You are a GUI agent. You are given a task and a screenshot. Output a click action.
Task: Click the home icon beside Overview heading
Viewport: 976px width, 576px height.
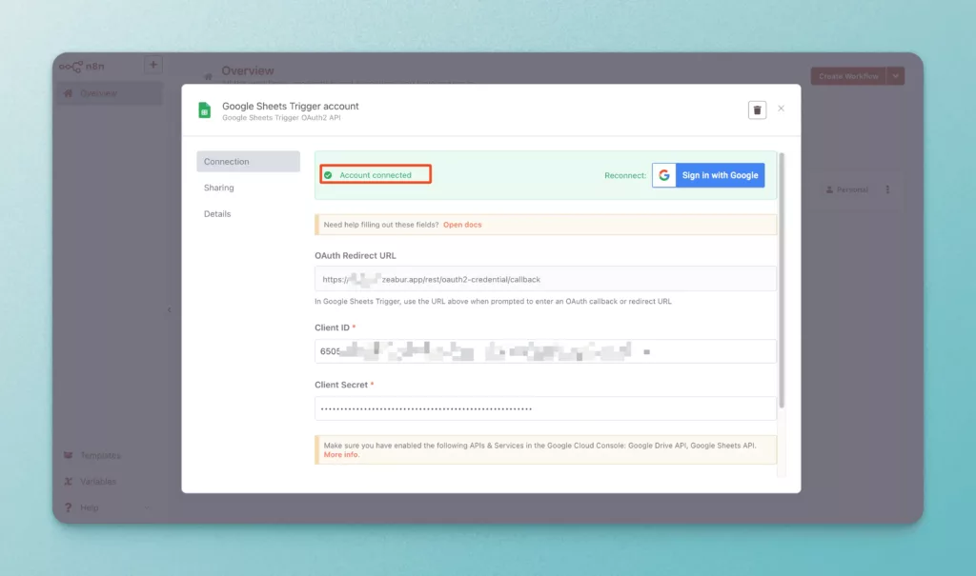point(208,77)
